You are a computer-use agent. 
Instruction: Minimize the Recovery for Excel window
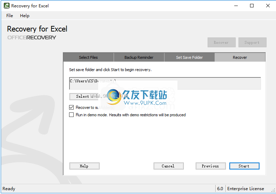(236, 6)
